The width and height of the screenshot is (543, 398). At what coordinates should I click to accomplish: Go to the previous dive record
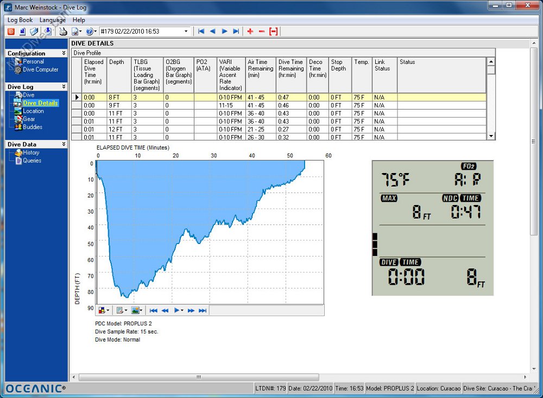tap(213, 31)
